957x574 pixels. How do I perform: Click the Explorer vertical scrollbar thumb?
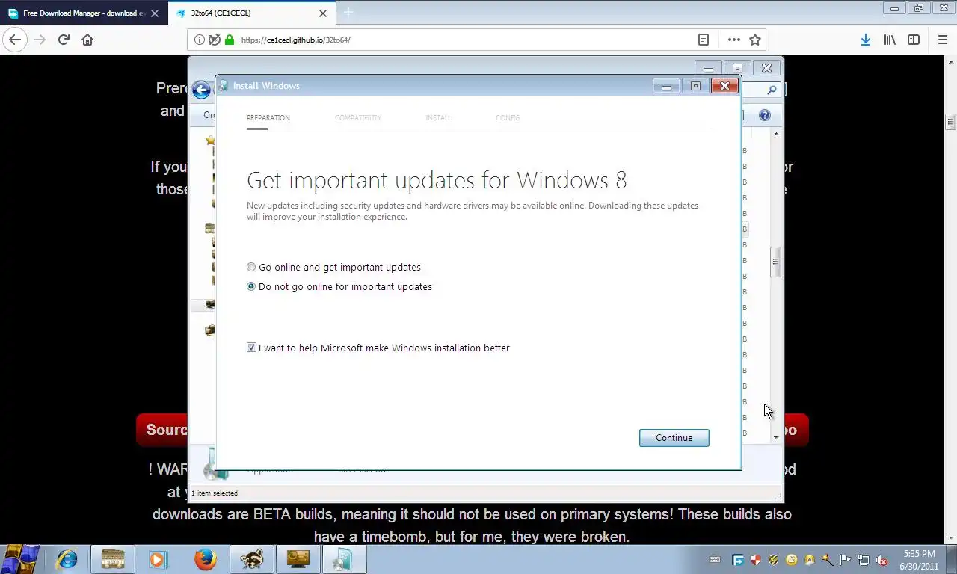pos(776,262)
